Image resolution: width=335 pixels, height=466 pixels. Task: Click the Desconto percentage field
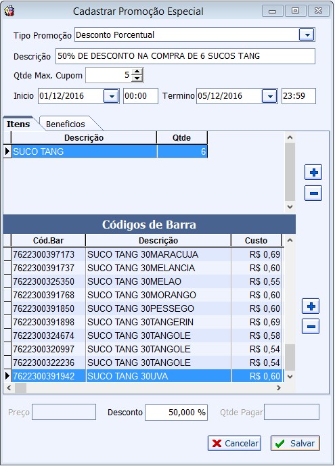pyautogui.click(x=176, y=412)
